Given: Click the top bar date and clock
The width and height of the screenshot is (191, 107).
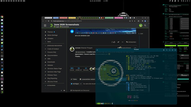Looking at the screenshot, I should (x=95, y=1).
